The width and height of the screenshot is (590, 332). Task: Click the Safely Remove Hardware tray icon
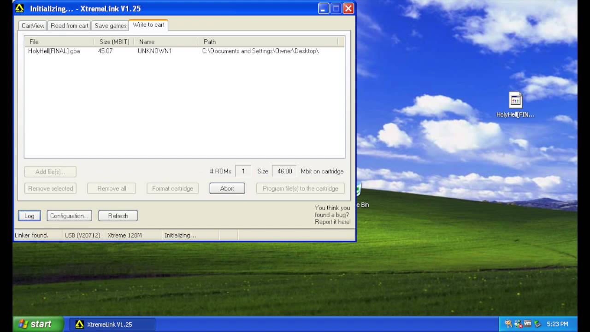click(x=537, y=324)
